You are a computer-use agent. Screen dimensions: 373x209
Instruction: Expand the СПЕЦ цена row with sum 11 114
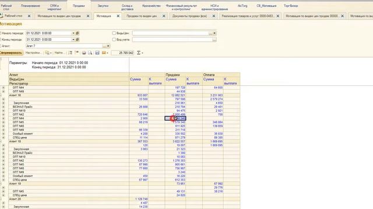[x=3, y=138]
